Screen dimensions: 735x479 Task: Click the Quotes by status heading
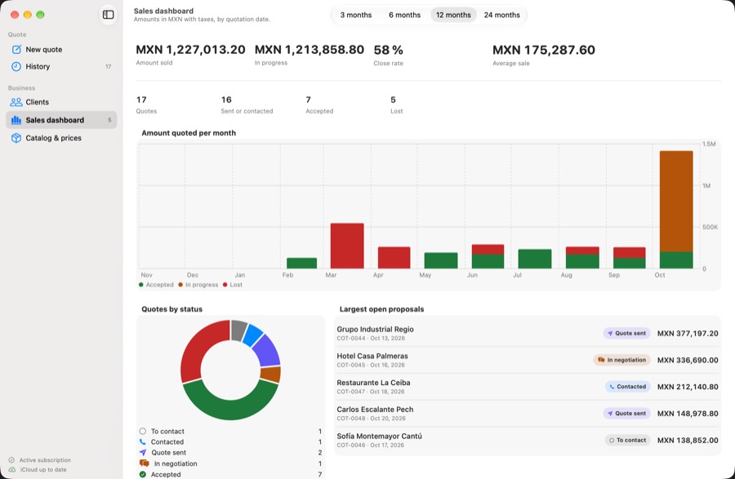(172, 309)
